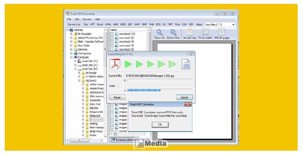The height and width of the screenshot is (155, 302).
Task: Check the download (2) file checkbox
Action: [112, 38]
